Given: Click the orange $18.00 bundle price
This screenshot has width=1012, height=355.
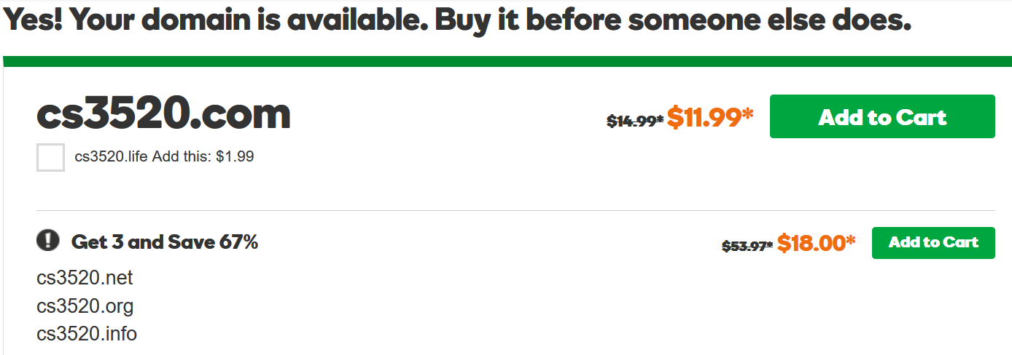Looking at the screenshot, I should [810, 243].
